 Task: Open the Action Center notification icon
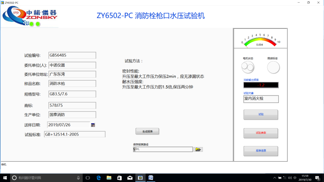pos(317,178)
